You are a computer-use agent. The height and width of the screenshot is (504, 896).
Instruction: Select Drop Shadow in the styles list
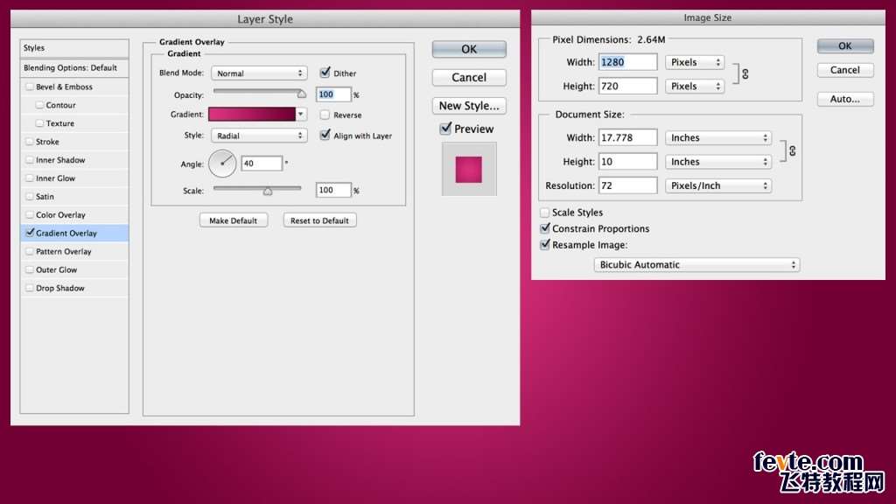point(60,288)
